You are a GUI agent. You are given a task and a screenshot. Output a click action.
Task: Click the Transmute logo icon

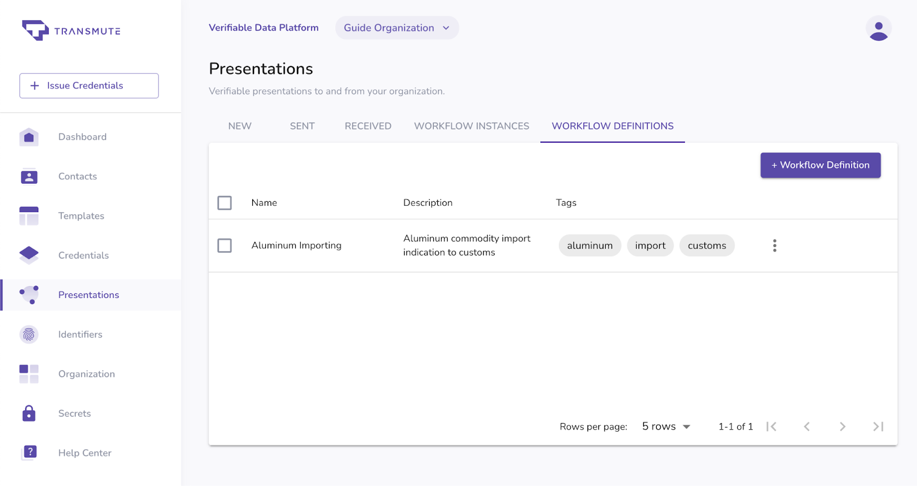tap(36, 30)
